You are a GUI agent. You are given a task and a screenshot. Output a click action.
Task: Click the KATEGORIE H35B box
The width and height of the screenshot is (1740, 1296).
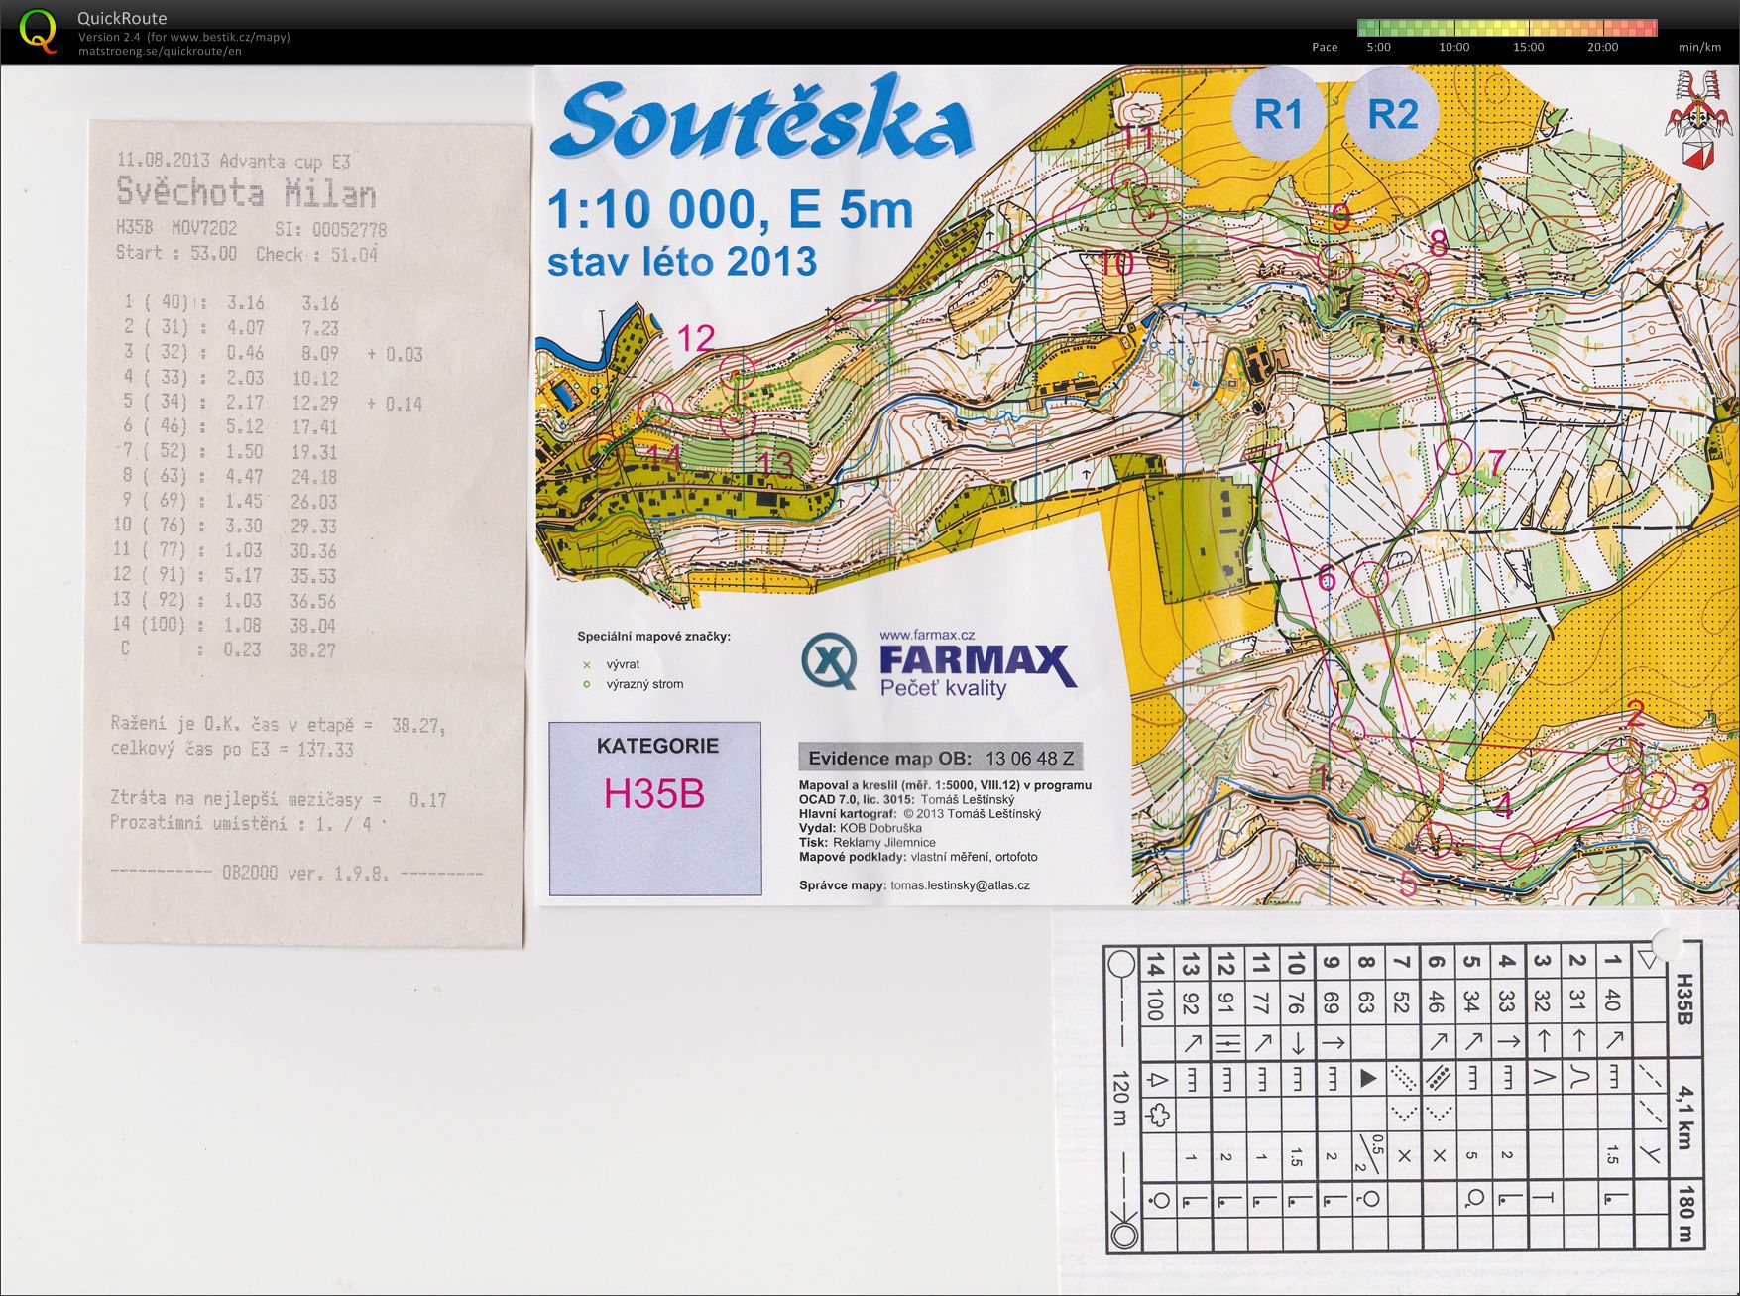(655, 808)
